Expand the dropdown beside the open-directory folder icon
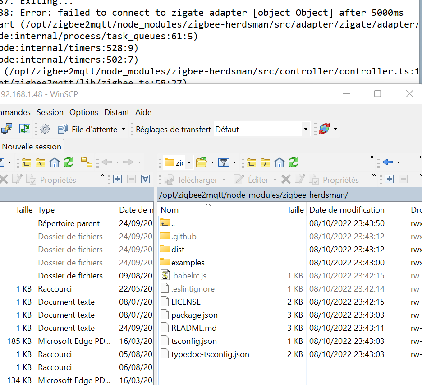The width and height of the screenshot is (422, 385). click(213, 162)
